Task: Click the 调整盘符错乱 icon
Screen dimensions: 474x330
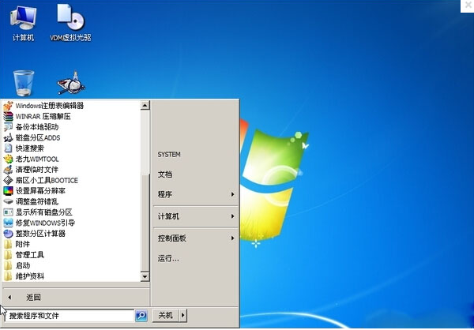Action: [8, 201]
